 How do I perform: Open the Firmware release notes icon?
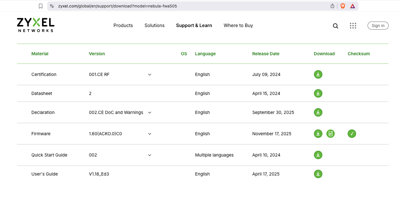point(330,134)
